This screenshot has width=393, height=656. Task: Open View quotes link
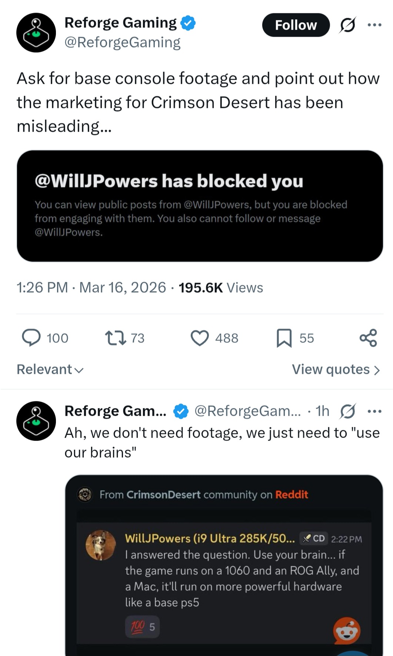click(x=336, y=369)
